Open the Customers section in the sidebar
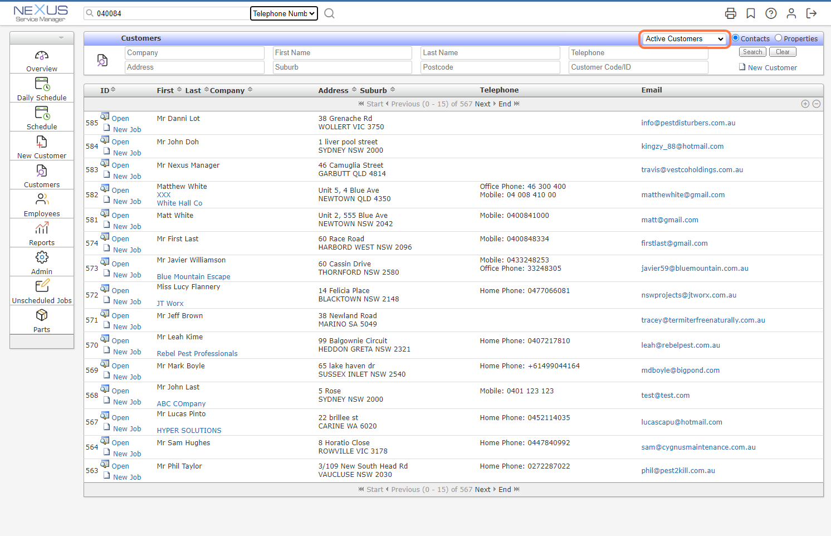This screenshot has height=536, width=831. tap(41, 175)
